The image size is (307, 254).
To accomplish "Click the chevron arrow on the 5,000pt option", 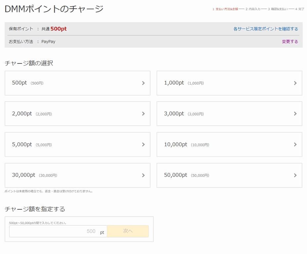I will [x=143, y=145].
